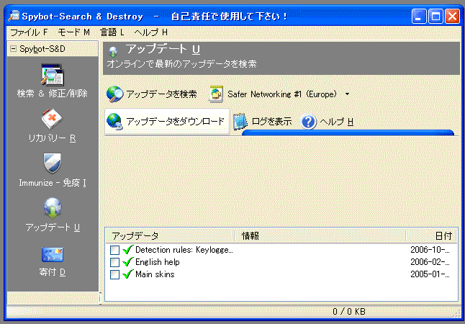Click the 検索 & 修正/削除 sidebar label
Viewport: 465px width, 324px height.
click(x=53, y=94)
